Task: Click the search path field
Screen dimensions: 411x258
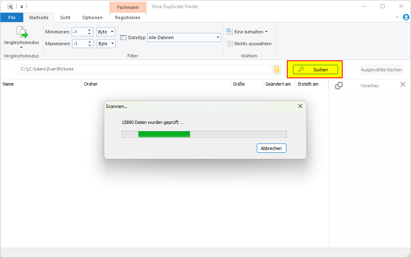Action: (145, 69)
